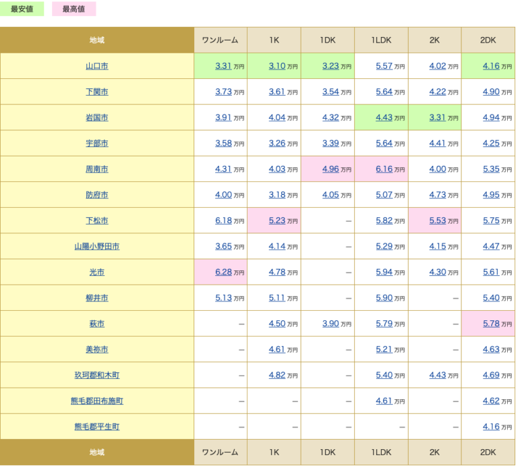This screenshot has width=526, height=468.
Task: Open the 山口市 region link
Action: point(96,66)
